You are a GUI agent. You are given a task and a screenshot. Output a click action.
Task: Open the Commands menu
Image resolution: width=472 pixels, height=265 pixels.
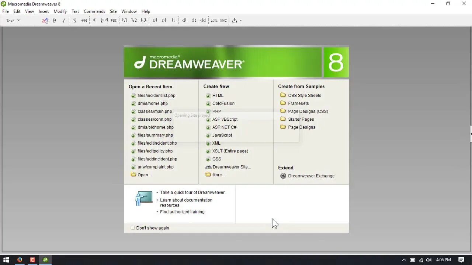click(x=94, y=11)
